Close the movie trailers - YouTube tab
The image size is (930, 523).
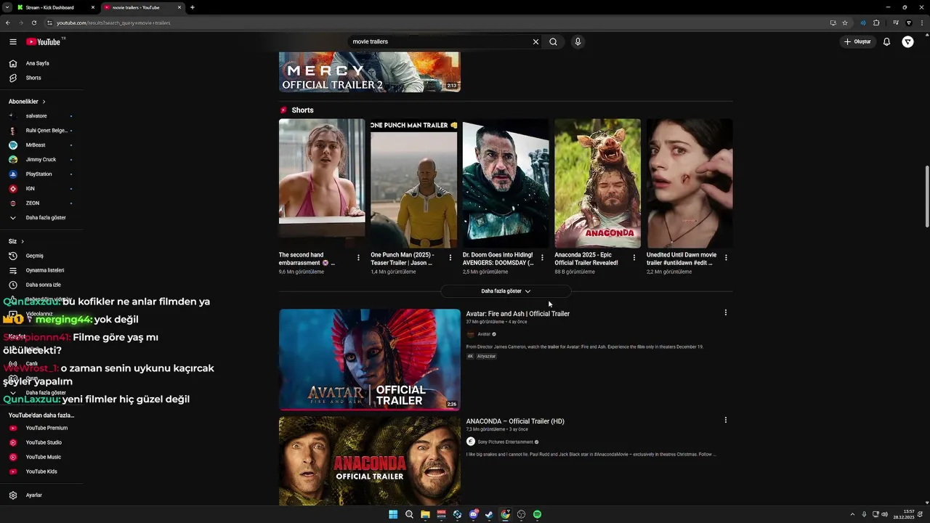click(180, 7)
